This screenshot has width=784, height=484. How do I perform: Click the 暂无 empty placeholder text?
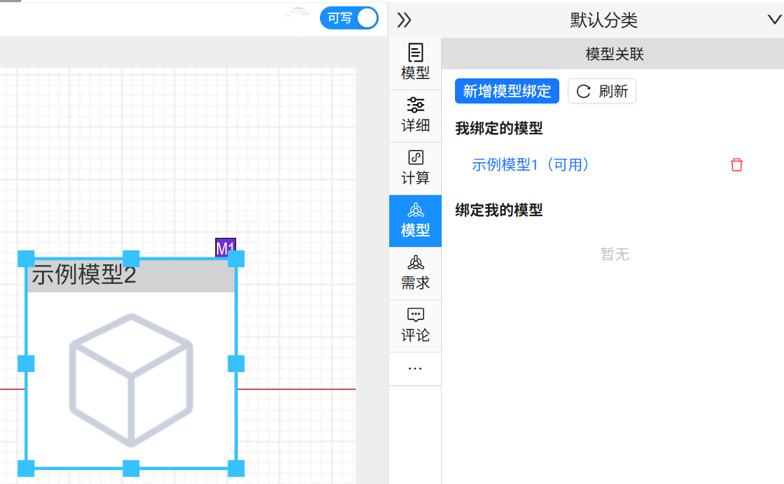point(615,254)
